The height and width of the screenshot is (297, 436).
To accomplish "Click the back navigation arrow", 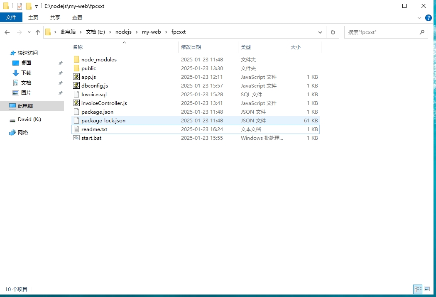I will 7,32.
